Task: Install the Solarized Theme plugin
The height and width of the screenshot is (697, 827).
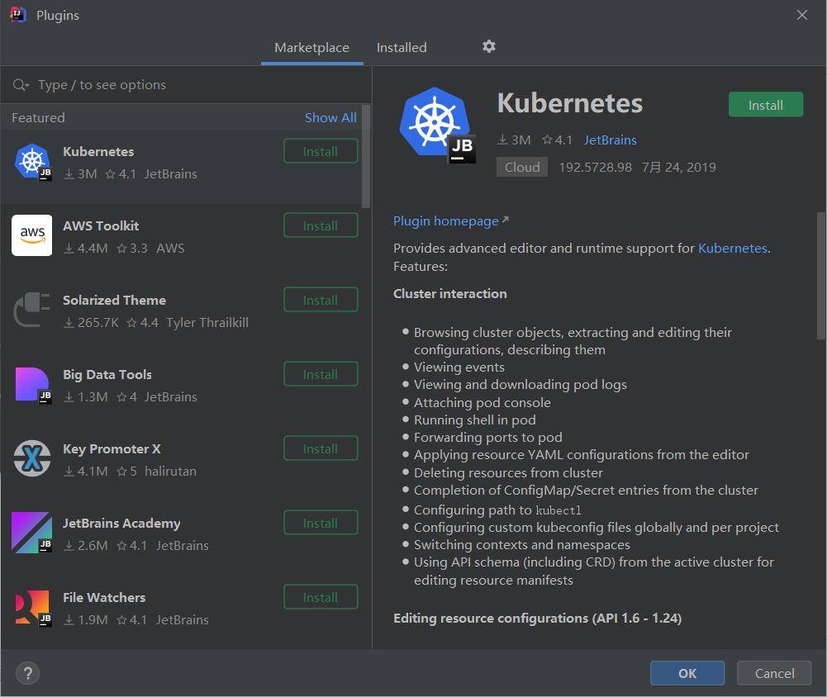Action: click(321, 300)
